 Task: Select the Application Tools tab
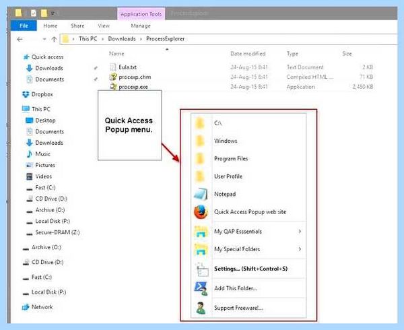(141, 14)
